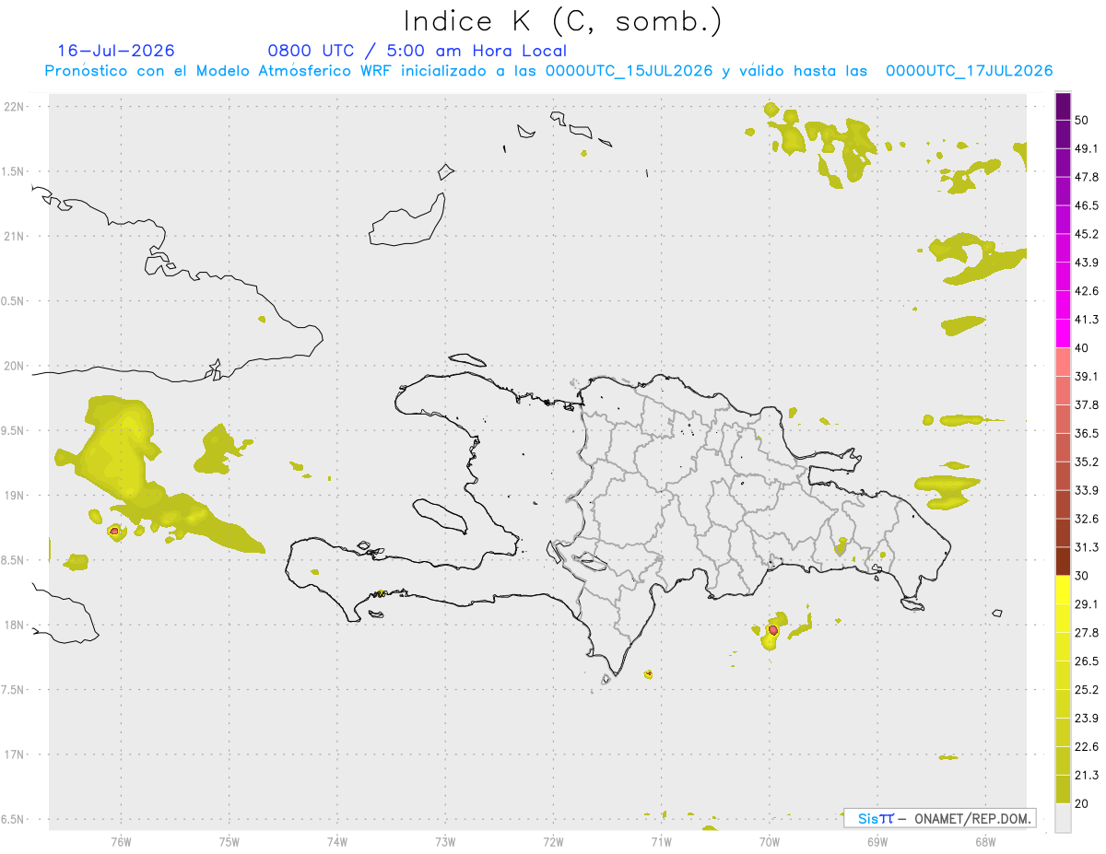Click the Great Inagua island outline near 21N

tap(408, 221)
